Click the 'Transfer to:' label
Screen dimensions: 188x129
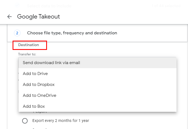click(x=27, y=54)
